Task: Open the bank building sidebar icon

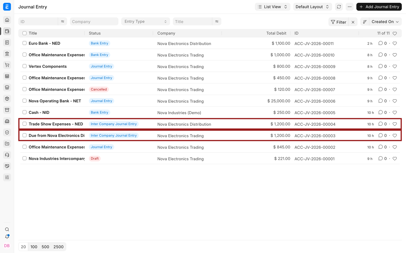Action: point(7,54)
